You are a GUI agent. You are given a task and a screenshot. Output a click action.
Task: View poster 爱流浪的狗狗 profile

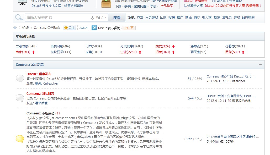pos(241,101)
